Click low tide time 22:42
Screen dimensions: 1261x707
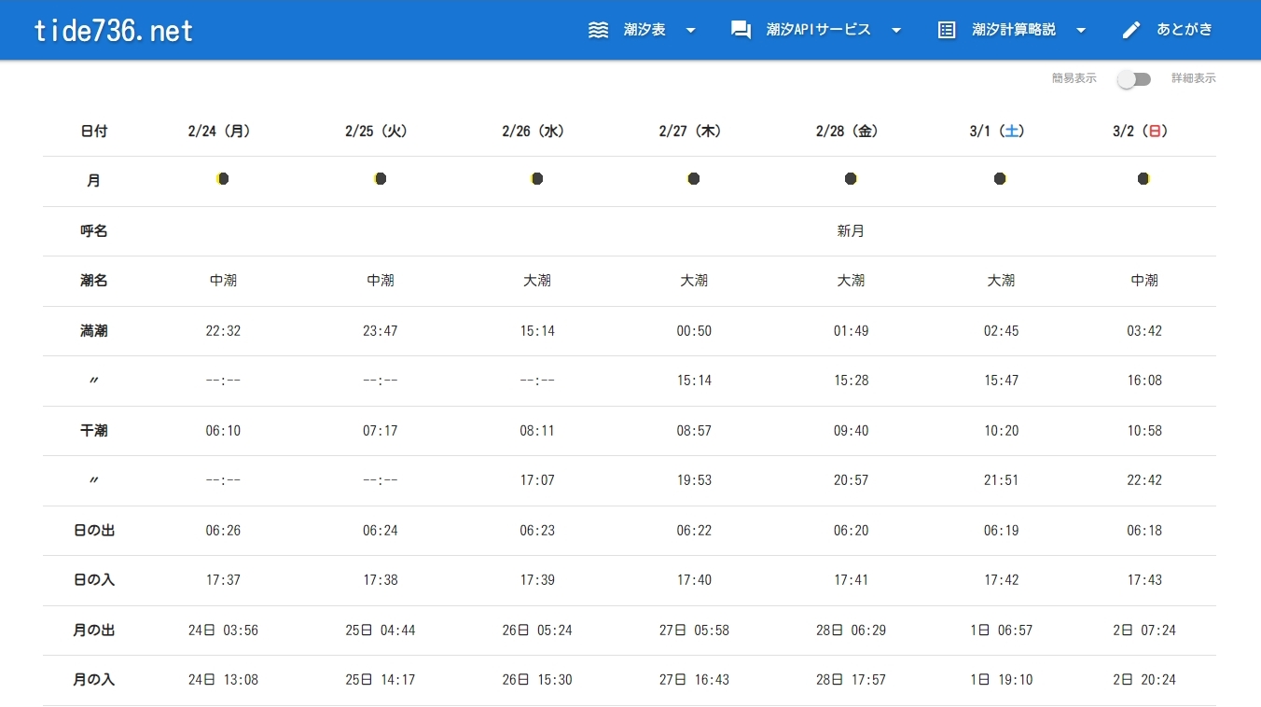(1144, 480)
